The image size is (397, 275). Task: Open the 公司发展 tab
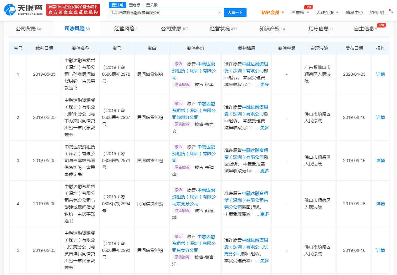click(175, 29)
